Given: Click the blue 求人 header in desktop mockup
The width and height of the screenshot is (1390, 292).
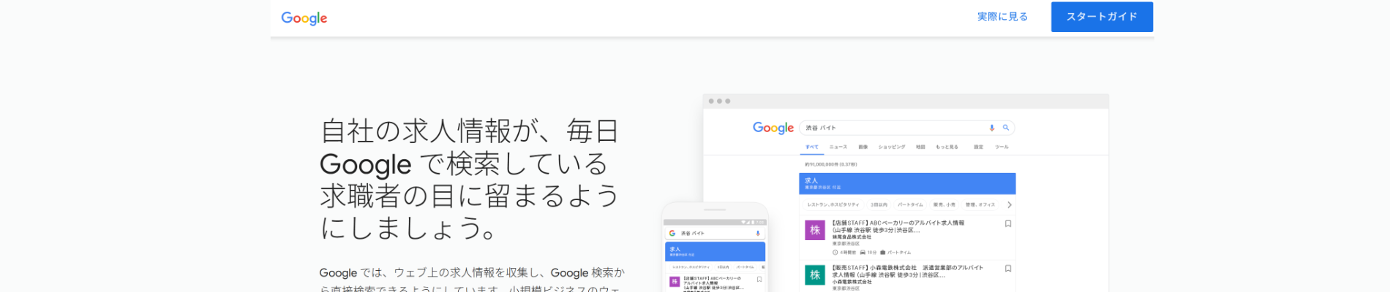Looking at the screenshot, I should (x=907, y=183).
